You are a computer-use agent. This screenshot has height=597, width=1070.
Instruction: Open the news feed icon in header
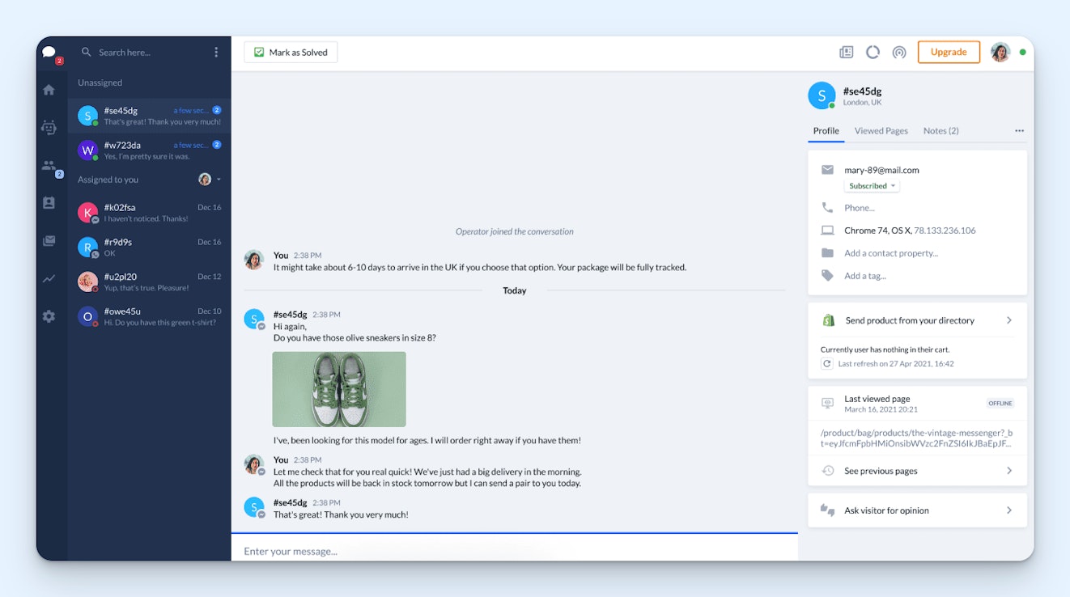(x=846, y=53)
